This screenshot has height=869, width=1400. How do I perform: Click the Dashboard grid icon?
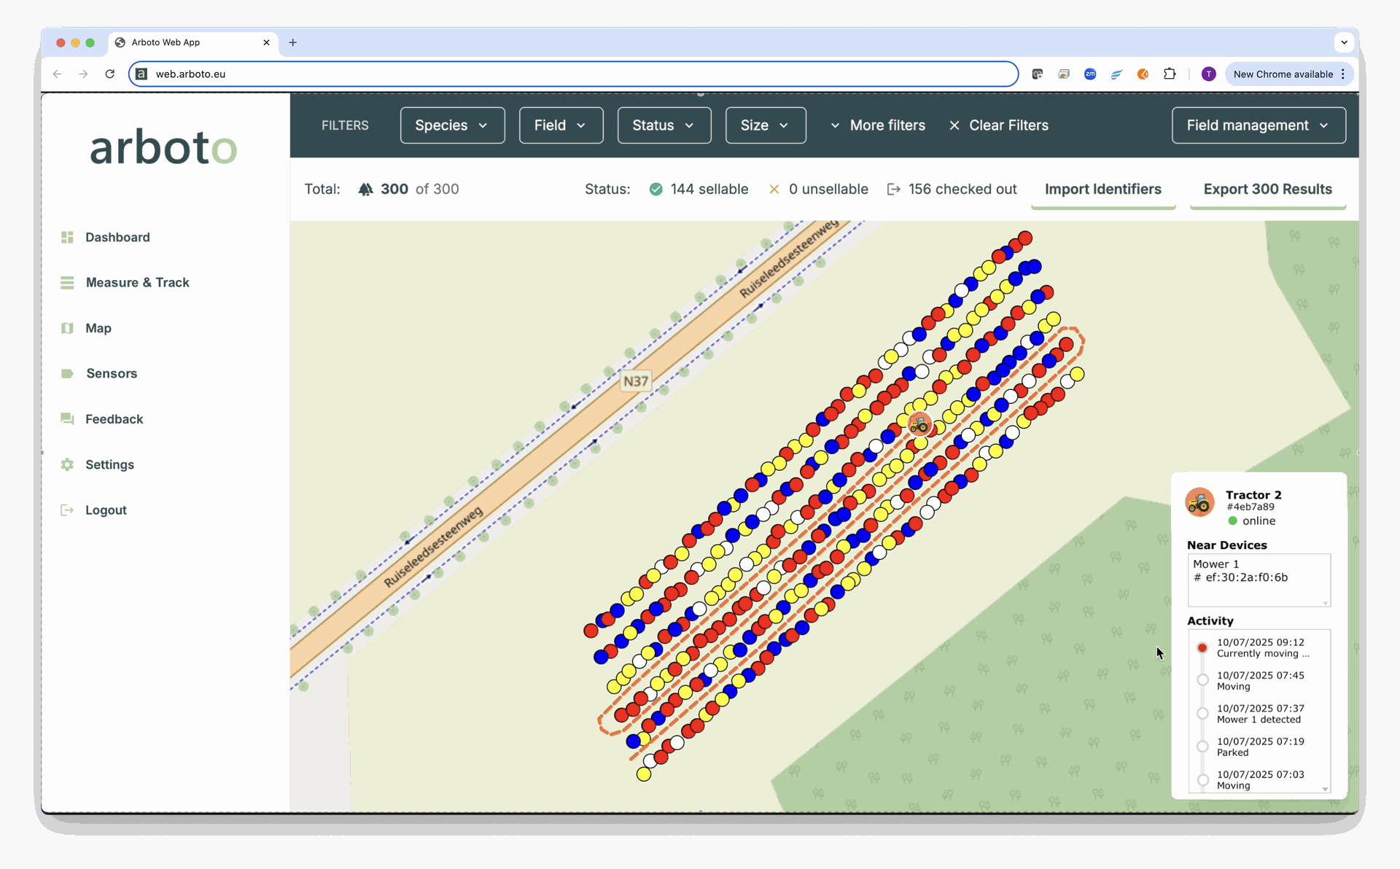click(x=67, y=237)
